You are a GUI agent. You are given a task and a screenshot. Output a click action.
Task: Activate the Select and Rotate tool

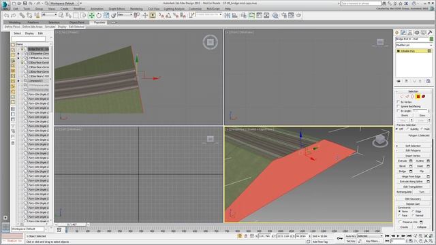99,16
